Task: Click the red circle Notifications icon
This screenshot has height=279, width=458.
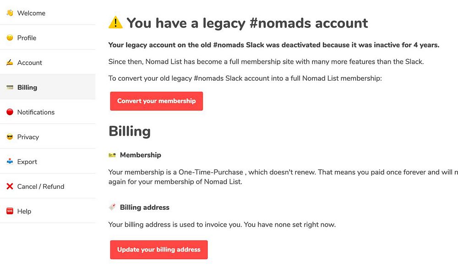Action: (10, 112)
